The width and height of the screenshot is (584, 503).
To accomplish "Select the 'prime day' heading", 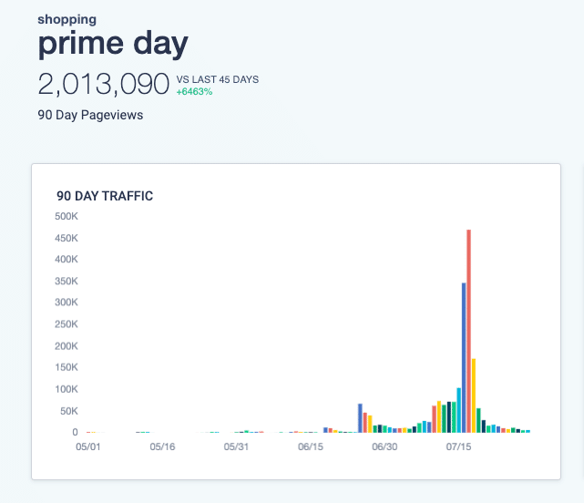I will (x=113, y=45).
